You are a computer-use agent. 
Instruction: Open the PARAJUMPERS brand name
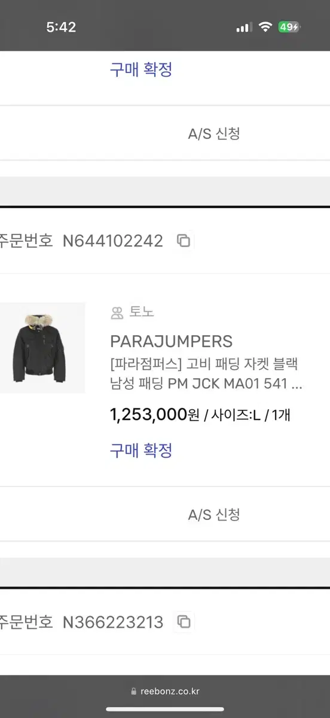pyautogui.click(x=172, y=342)
